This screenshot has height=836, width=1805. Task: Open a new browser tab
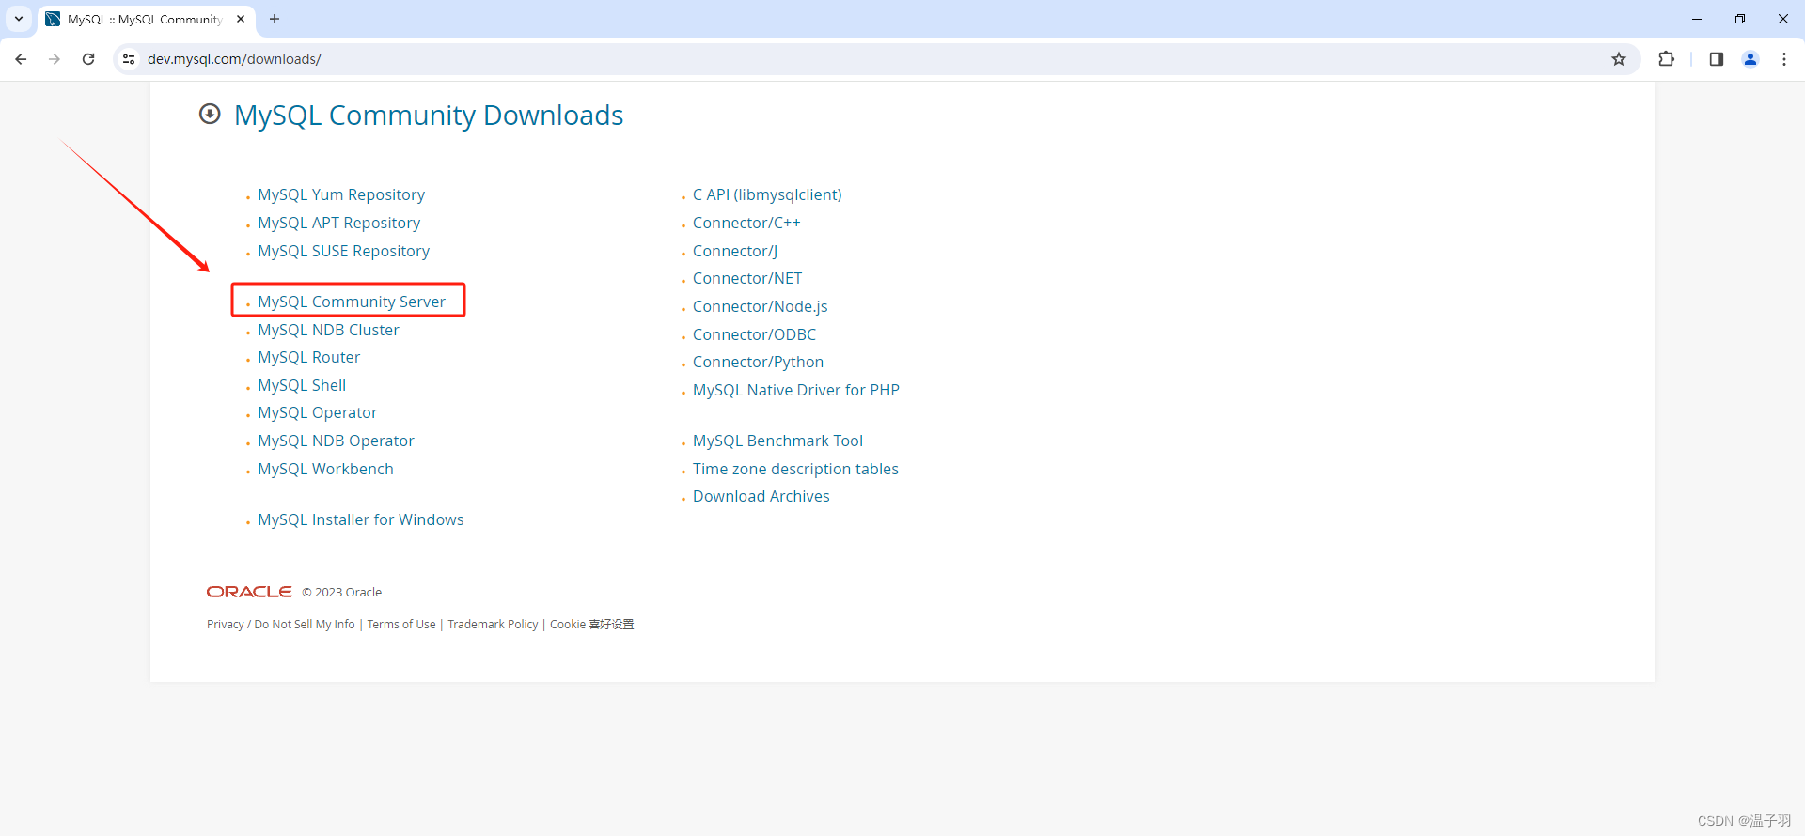pyautogui.click(x=275, y=19)
